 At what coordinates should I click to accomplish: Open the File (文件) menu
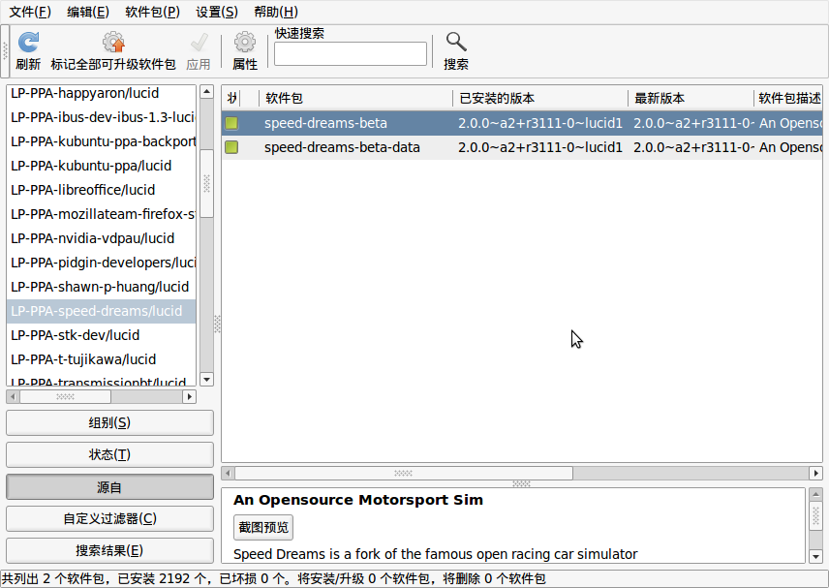point(30,12)
